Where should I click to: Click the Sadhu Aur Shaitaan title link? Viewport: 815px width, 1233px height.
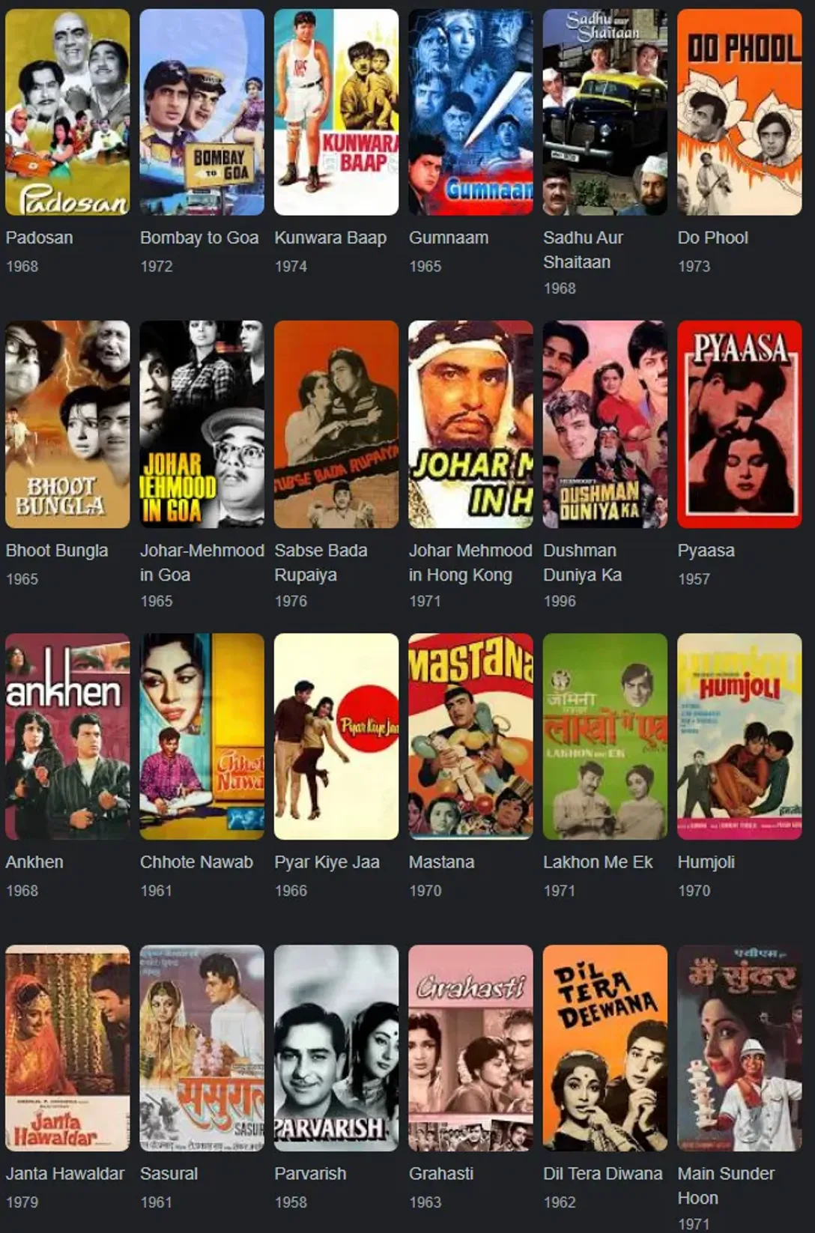pyautogui.click(x=584, y=249)
